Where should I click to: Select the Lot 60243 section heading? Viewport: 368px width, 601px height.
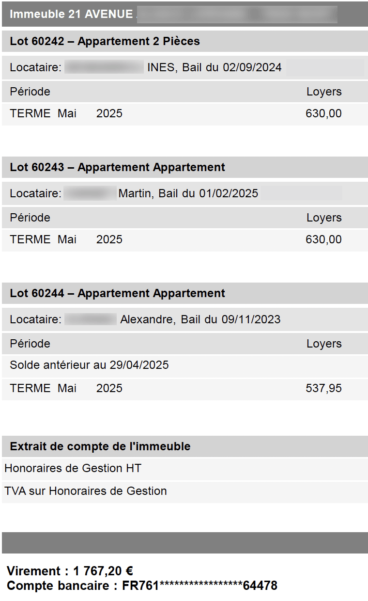tap(117, 167)
